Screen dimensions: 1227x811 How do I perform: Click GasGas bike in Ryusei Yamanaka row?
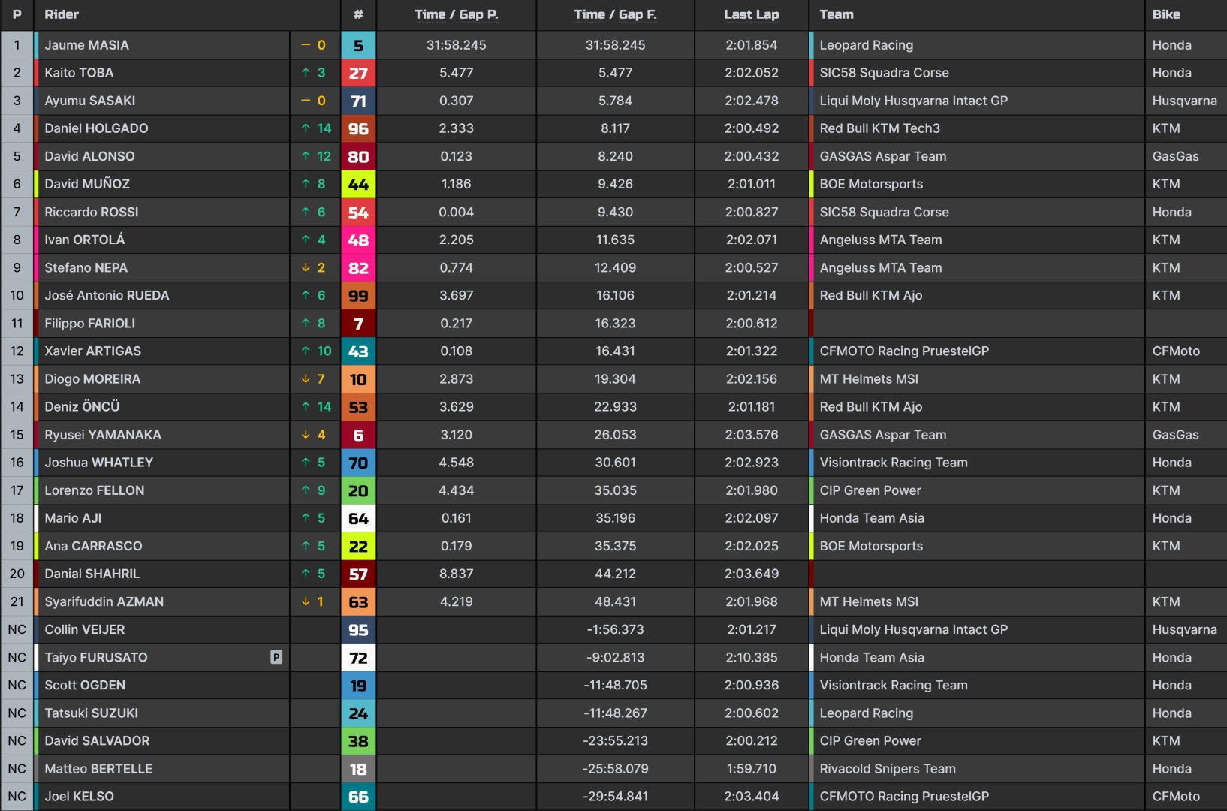[1176, 435]
